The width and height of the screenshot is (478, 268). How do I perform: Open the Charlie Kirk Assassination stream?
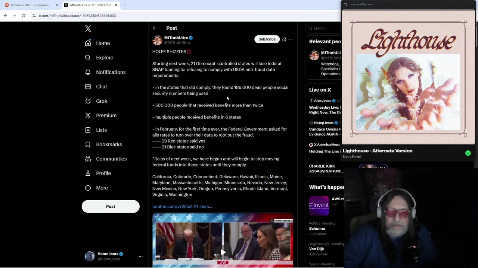(326, 169)
